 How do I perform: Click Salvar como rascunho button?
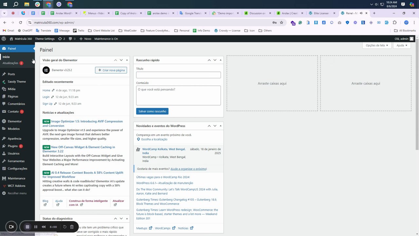pyautogui.click(x=152, y=111)
